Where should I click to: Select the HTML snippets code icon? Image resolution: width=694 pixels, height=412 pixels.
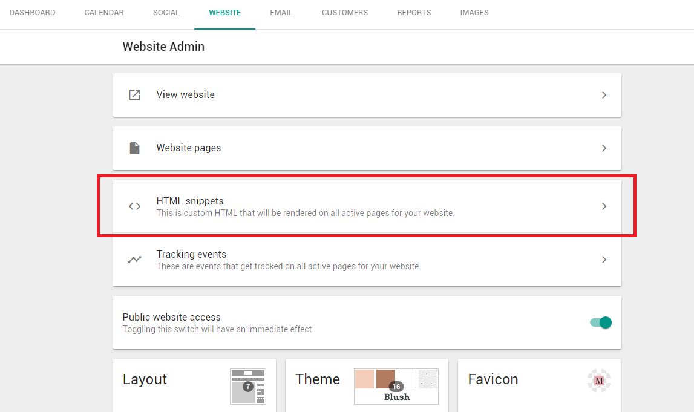point(134,206)
